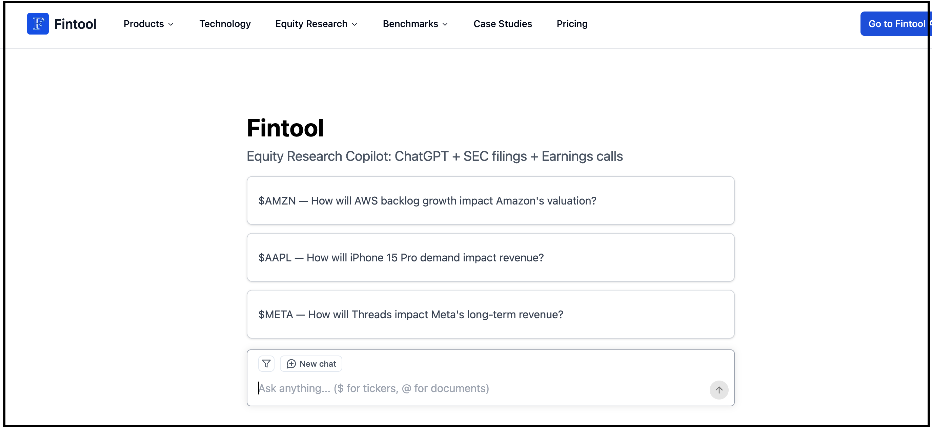Click the Fintool brand name in header
Image resolution: width=932 pixels, height=430 pixels.
[75, 24]
